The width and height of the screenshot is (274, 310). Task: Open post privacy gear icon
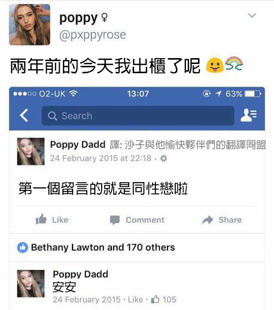click(x=164, y=158)
